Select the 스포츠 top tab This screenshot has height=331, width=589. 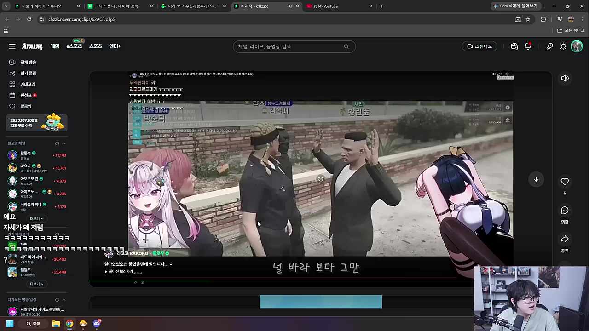[x=95, y=46]
